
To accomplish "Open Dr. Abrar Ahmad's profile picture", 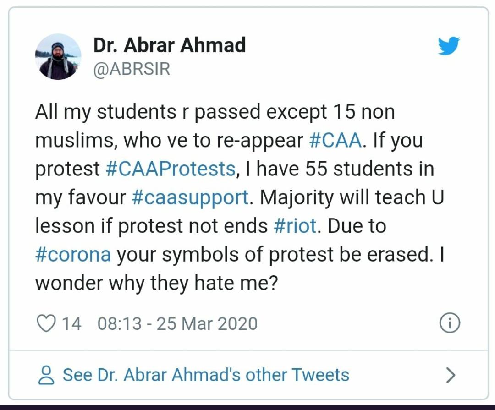I will pyautogui.click(x=58, y=57).
